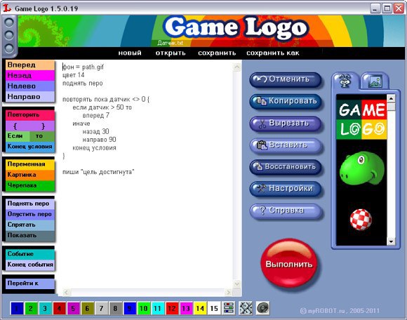Insert the curly braces block
Screen dimensions: 407x320
[30, 126]
